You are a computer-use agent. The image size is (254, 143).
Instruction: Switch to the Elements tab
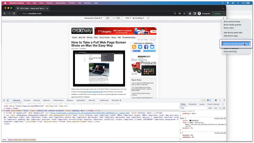tap(17, 100)
